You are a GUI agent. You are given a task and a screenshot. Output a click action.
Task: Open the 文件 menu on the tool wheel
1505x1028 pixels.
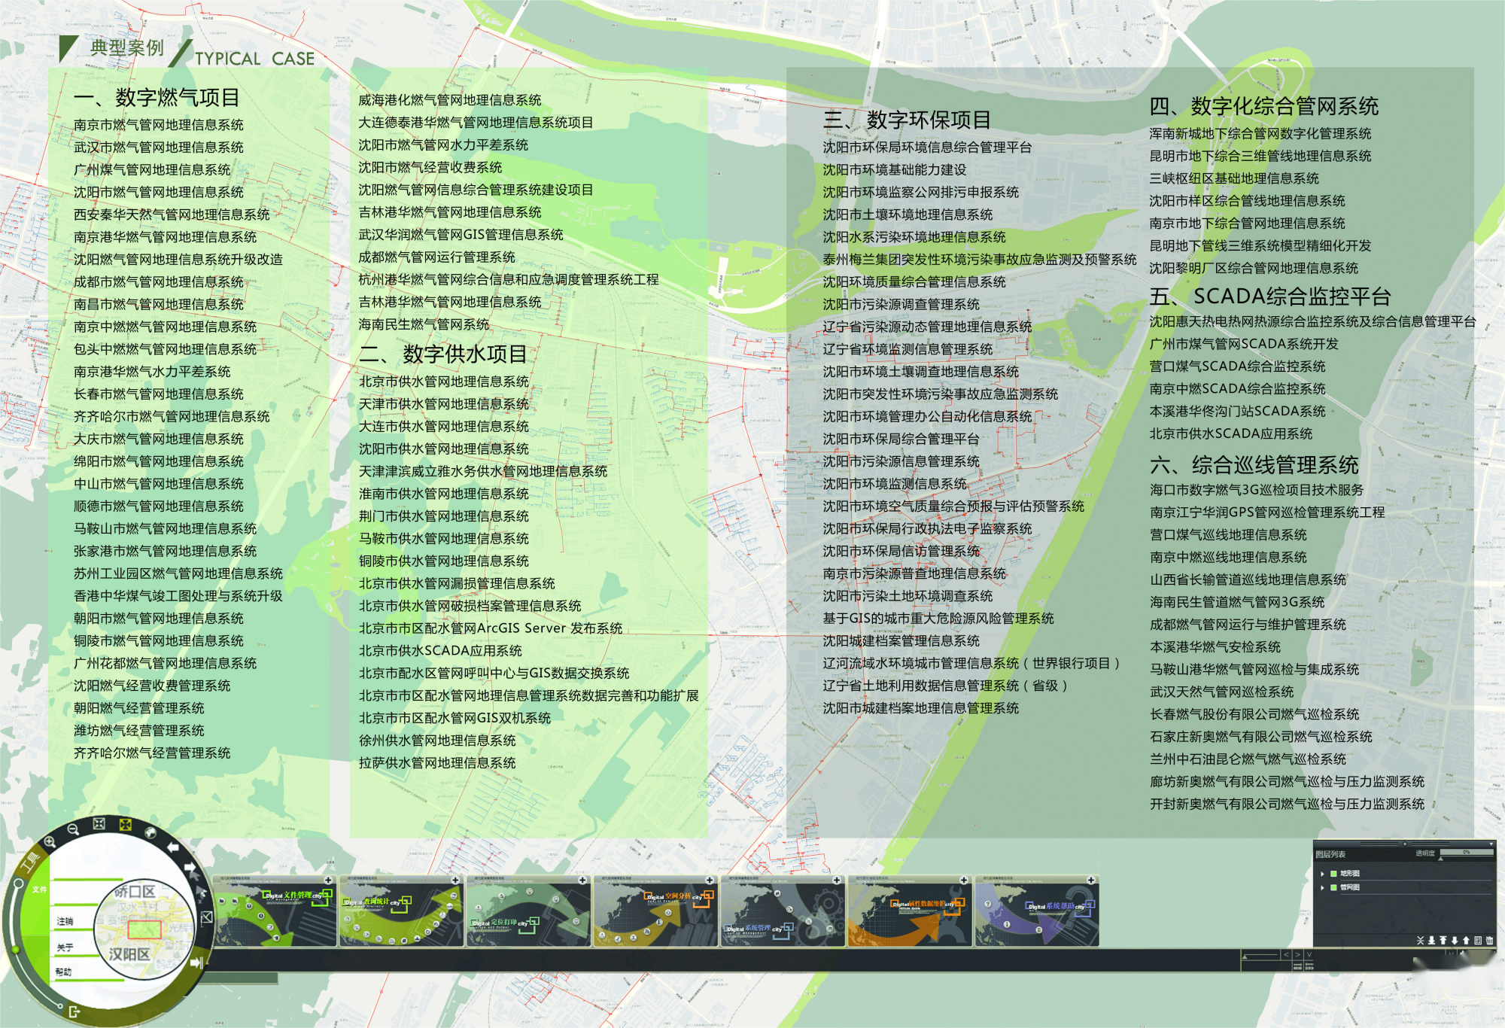tap(41, 890)
